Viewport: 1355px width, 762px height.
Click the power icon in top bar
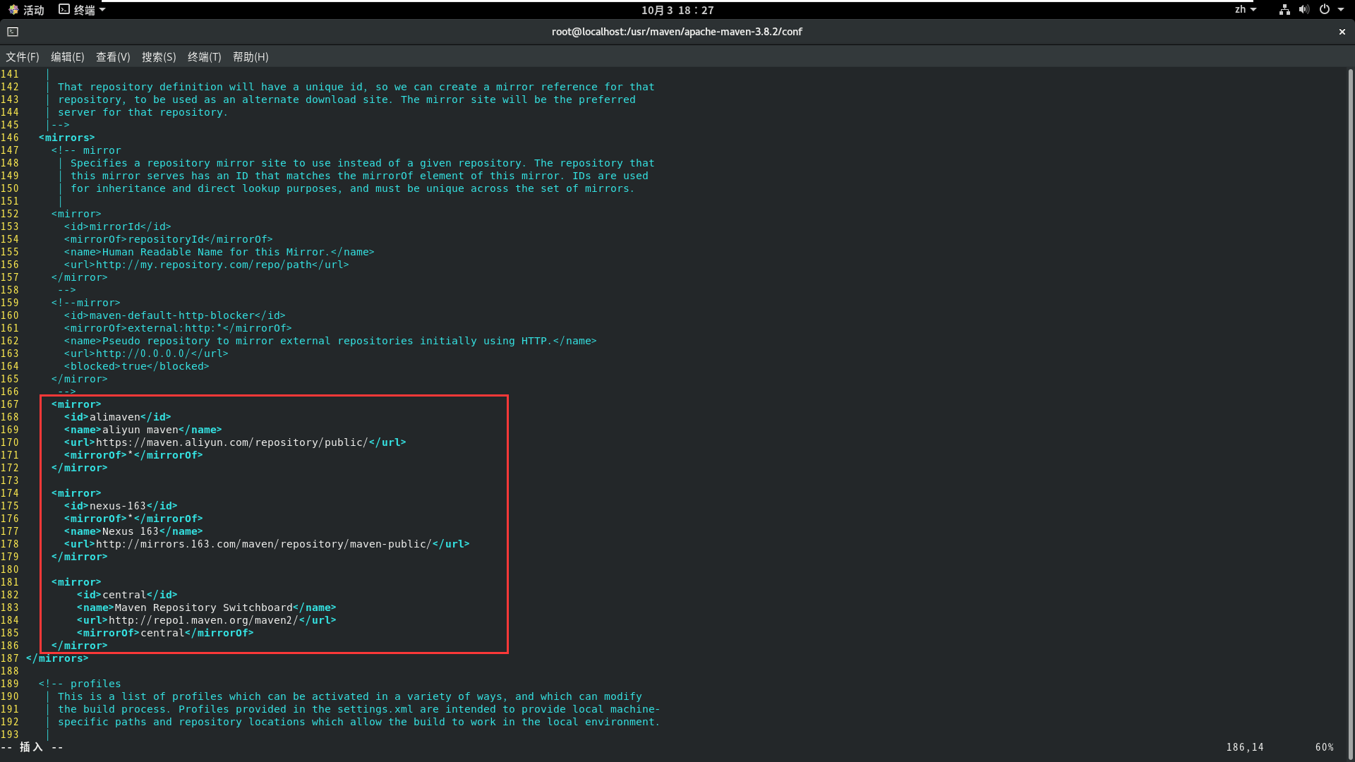coord(1325,10)
